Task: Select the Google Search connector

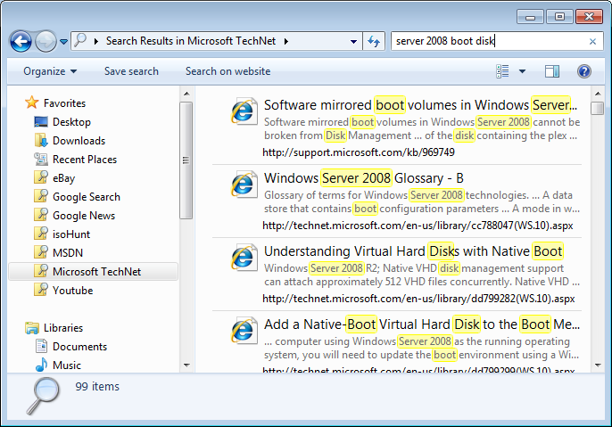Action: (x=87, y=197)
